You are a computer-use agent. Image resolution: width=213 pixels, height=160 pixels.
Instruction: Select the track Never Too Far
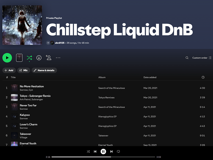tap(28, 105)
